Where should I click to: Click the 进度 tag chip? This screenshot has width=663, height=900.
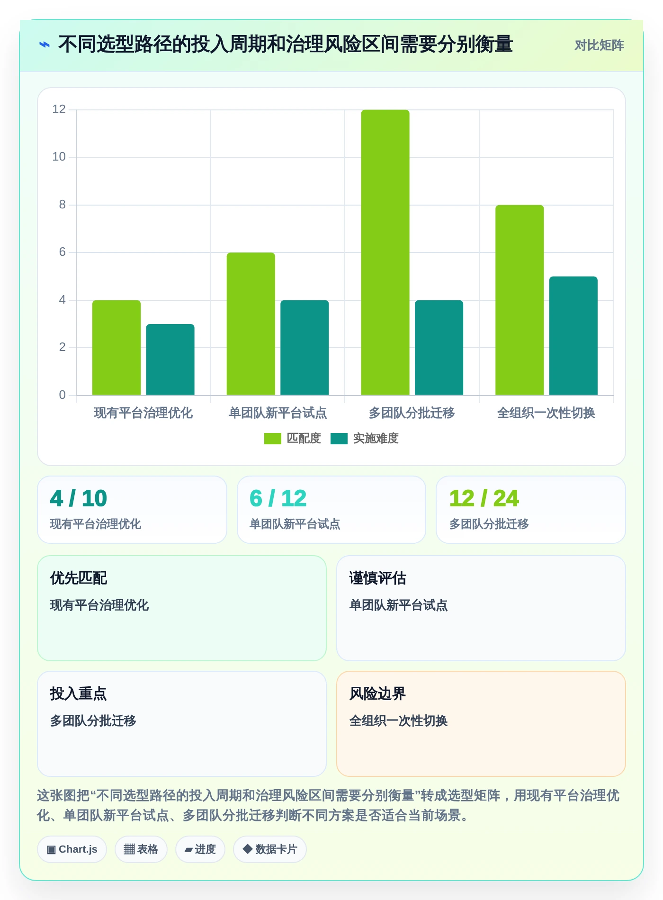[200, 849]
